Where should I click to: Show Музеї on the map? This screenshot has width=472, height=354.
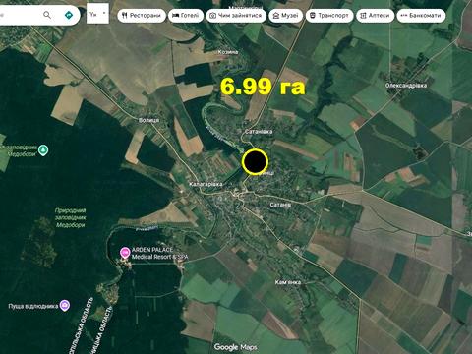pos(285,16)
